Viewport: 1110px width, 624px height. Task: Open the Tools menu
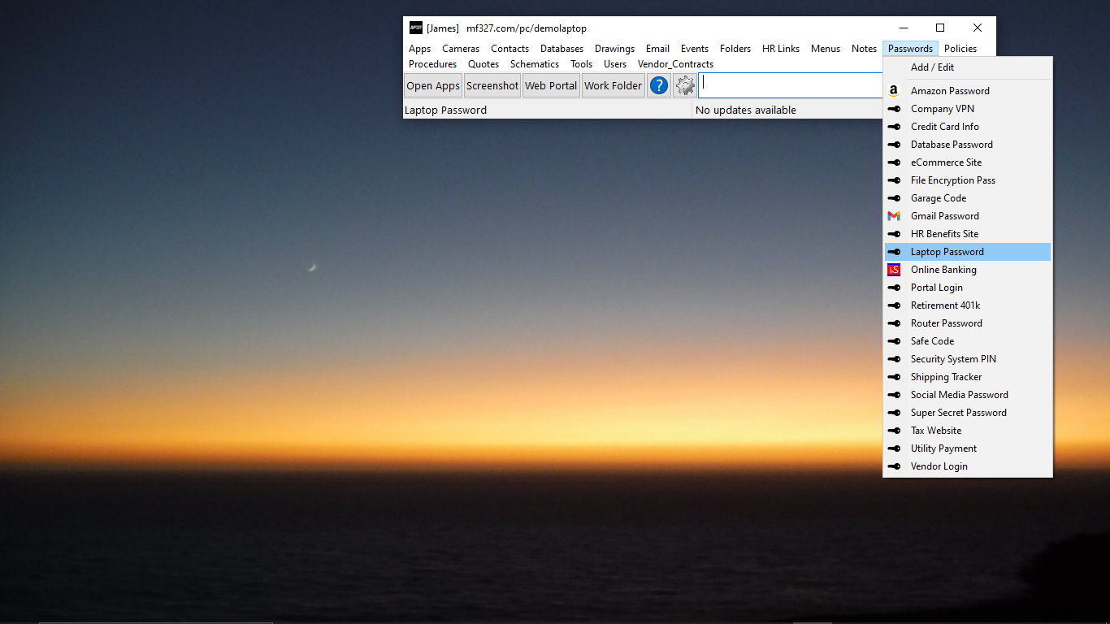pos(581,63)
